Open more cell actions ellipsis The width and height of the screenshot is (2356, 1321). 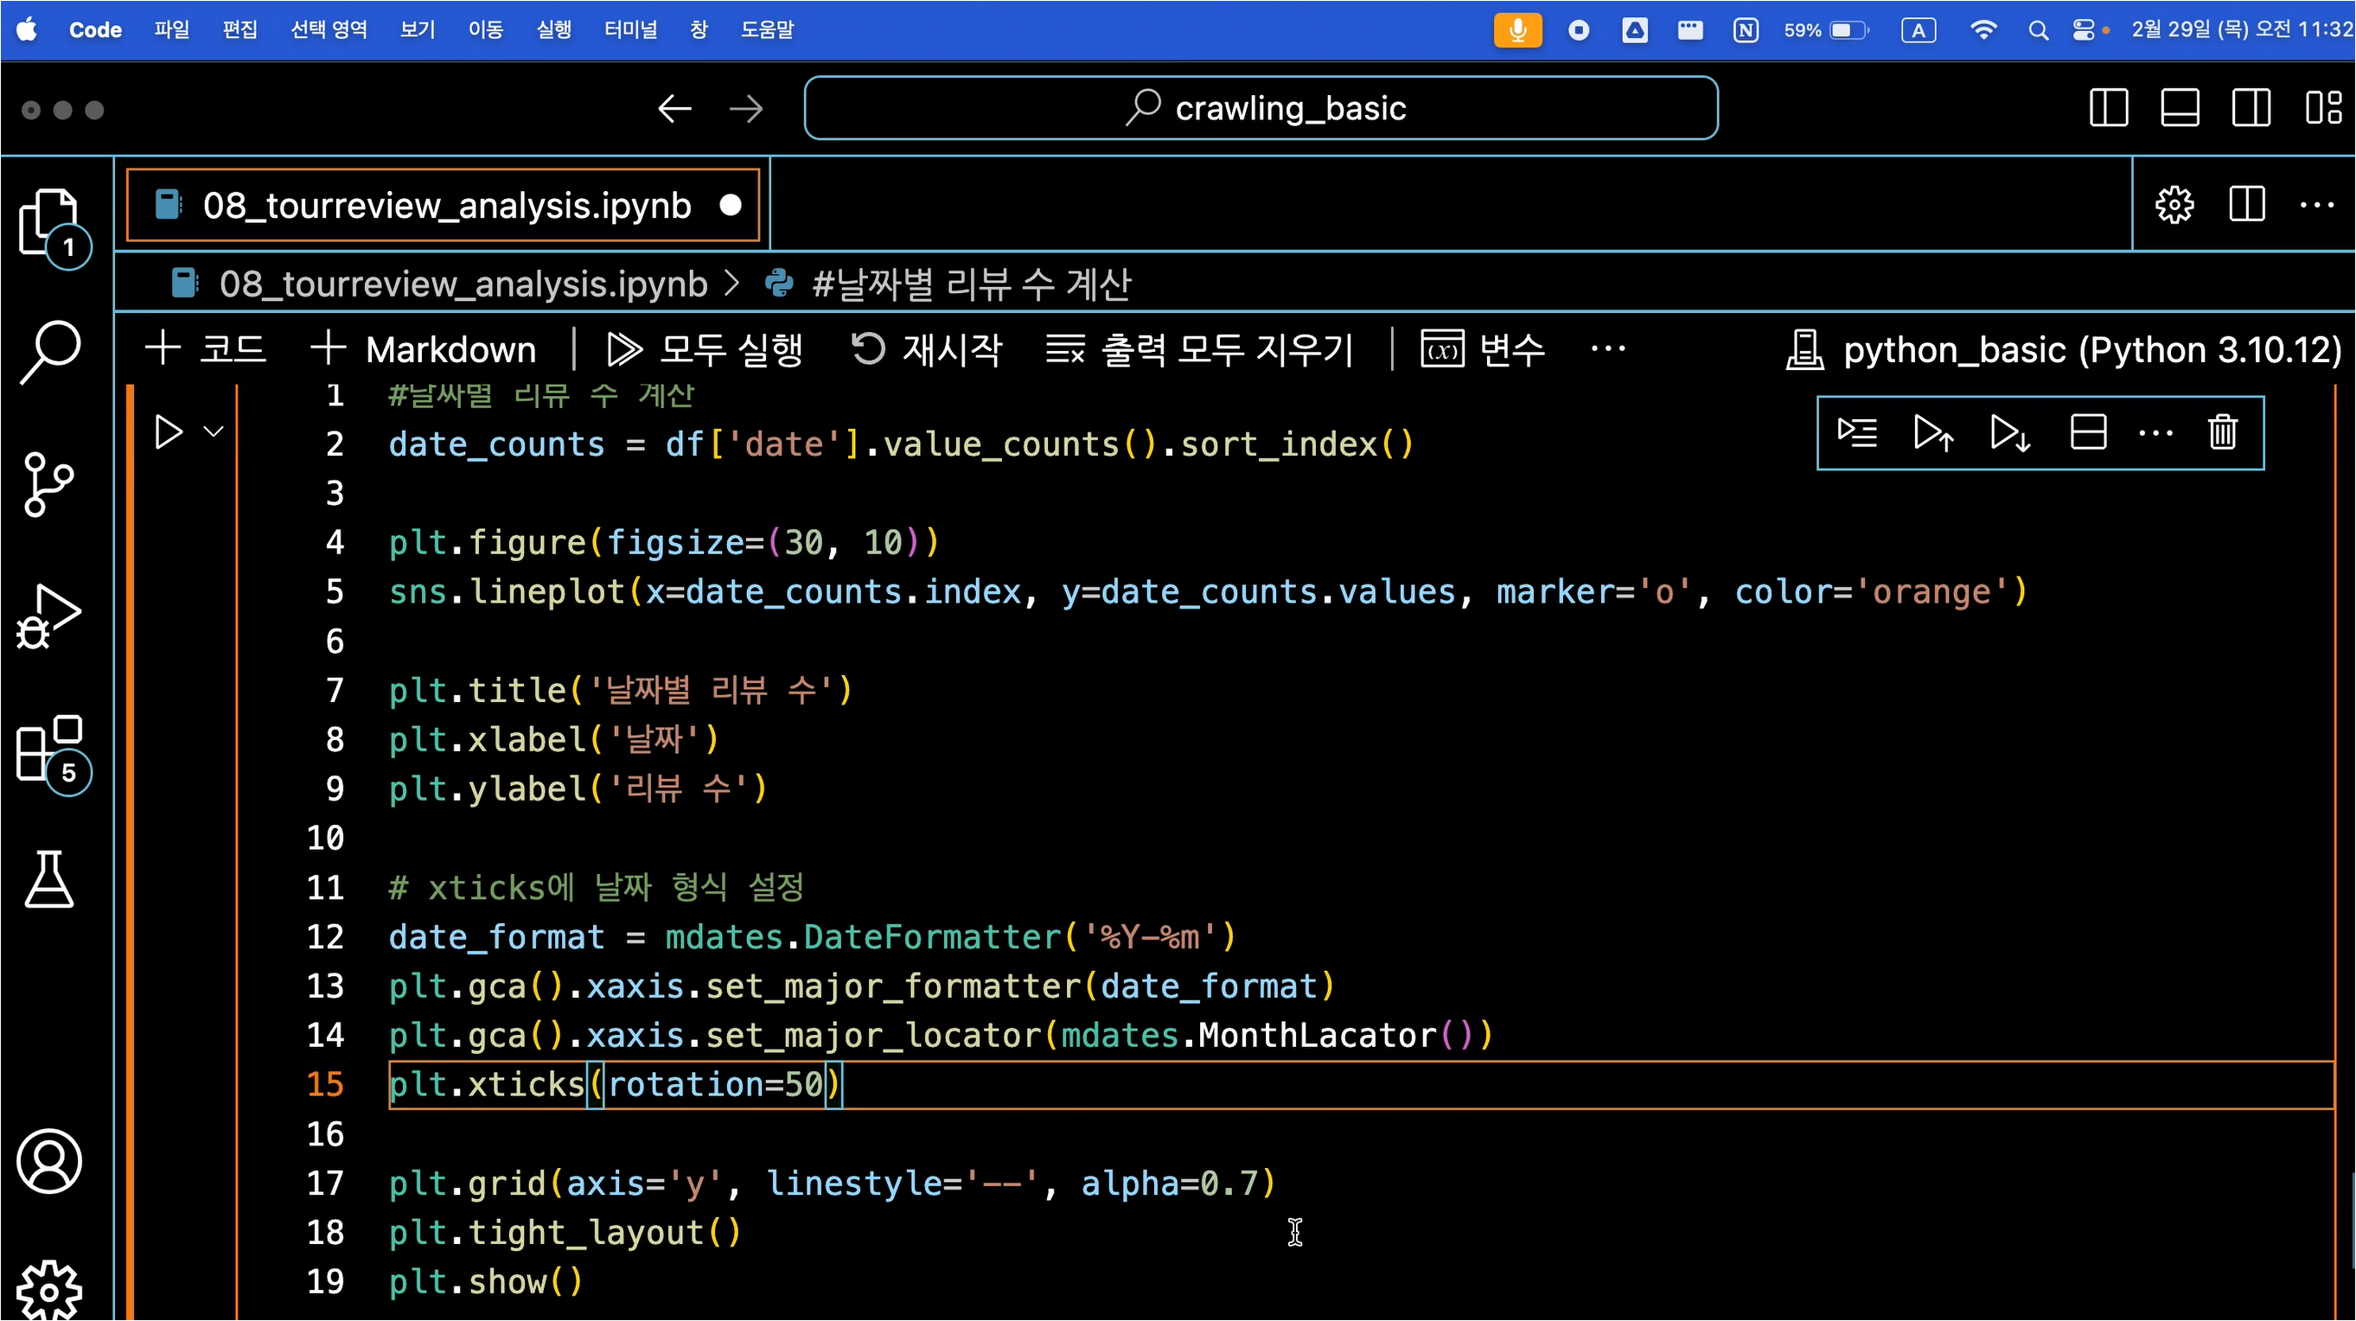2155,433
